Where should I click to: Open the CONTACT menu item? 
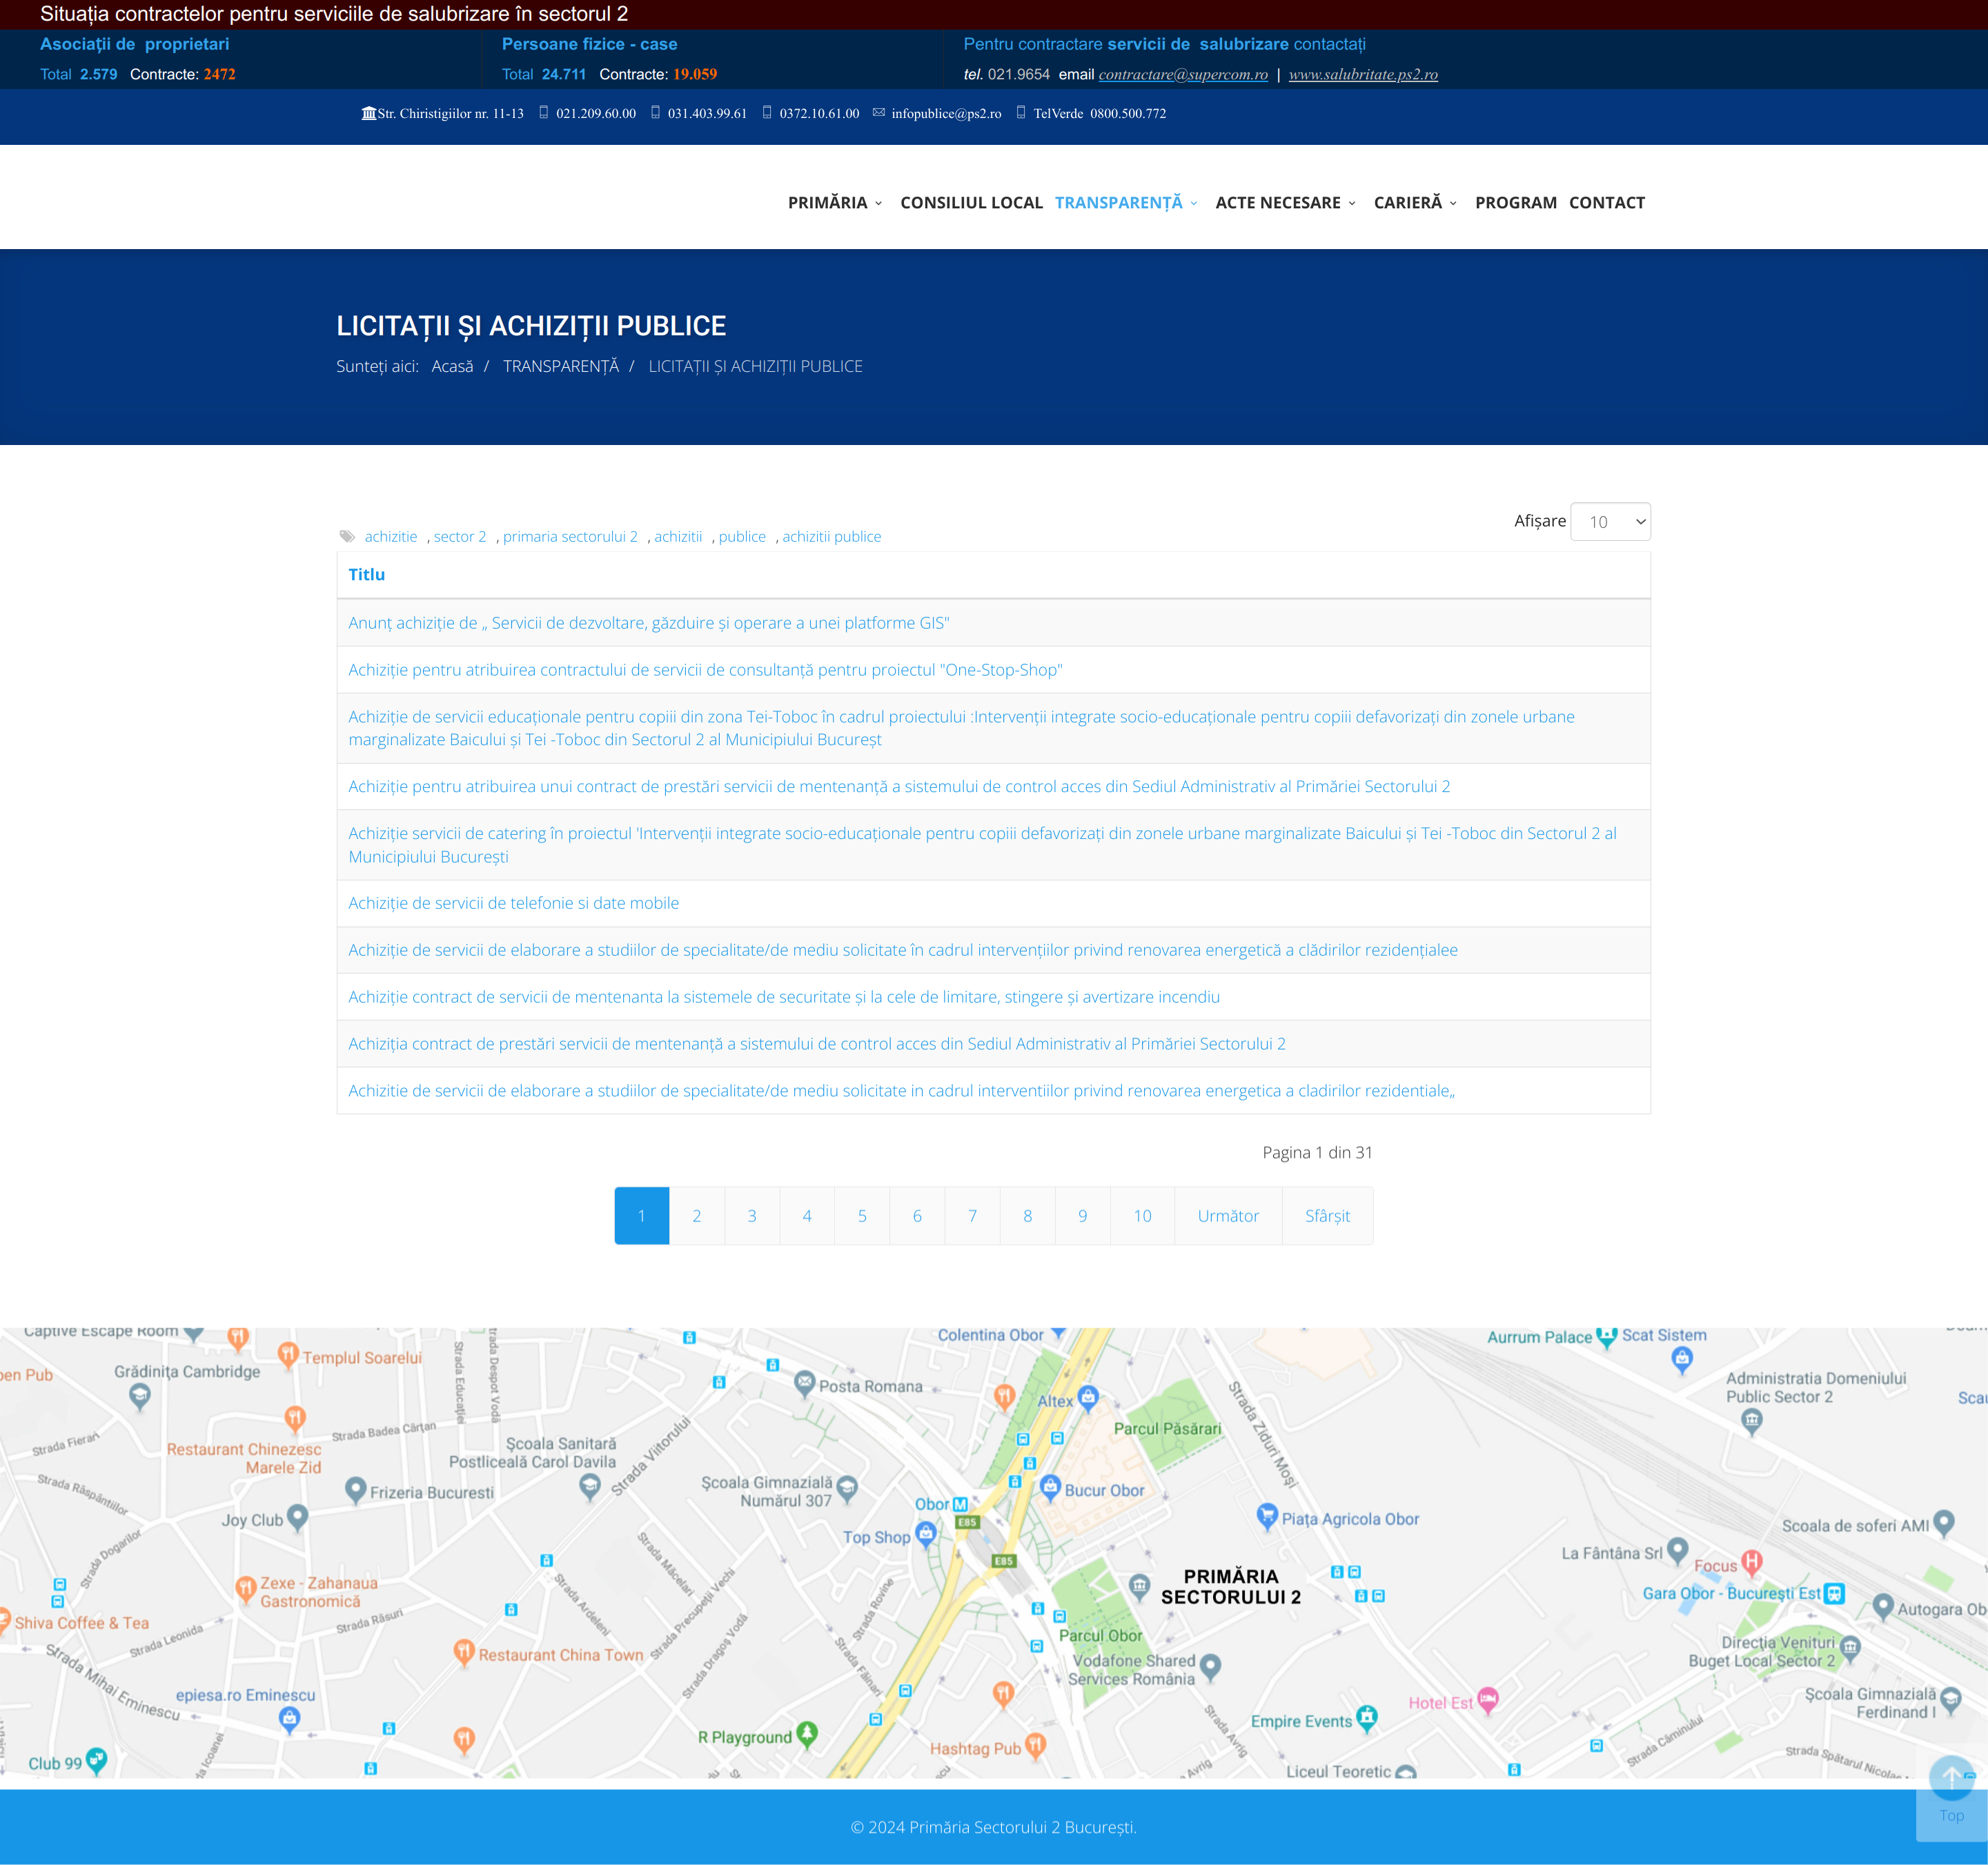(x=1606, y=203)
